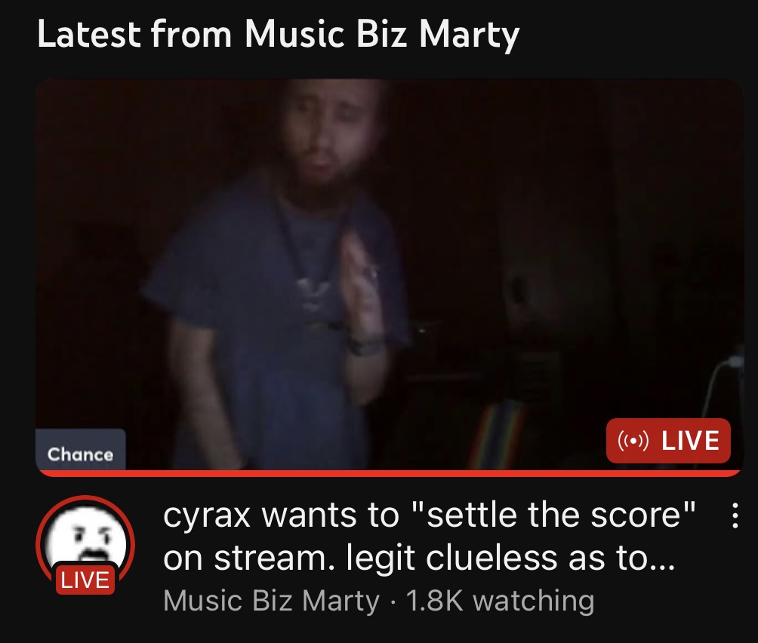Play the live stream thumbnail
758x643 pixels.
390,275
